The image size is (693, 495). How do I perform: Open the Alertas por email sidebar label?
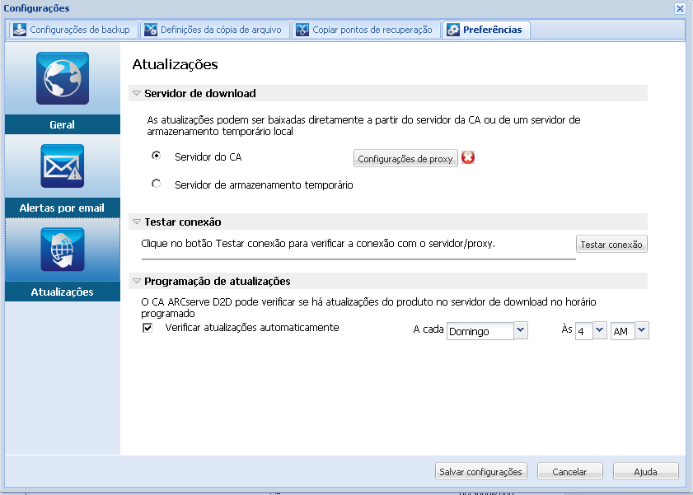pos(63,208)
